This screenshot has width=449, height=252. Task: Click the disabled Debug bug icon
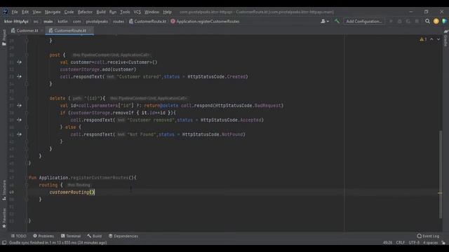399,21
